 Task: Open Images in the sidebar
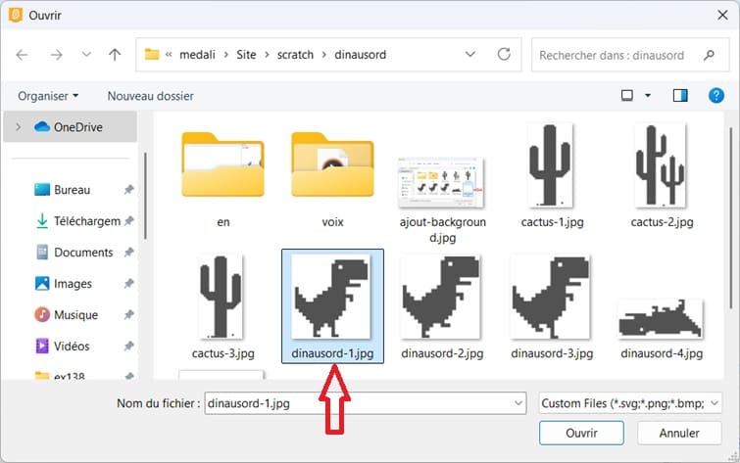(64, 283)
